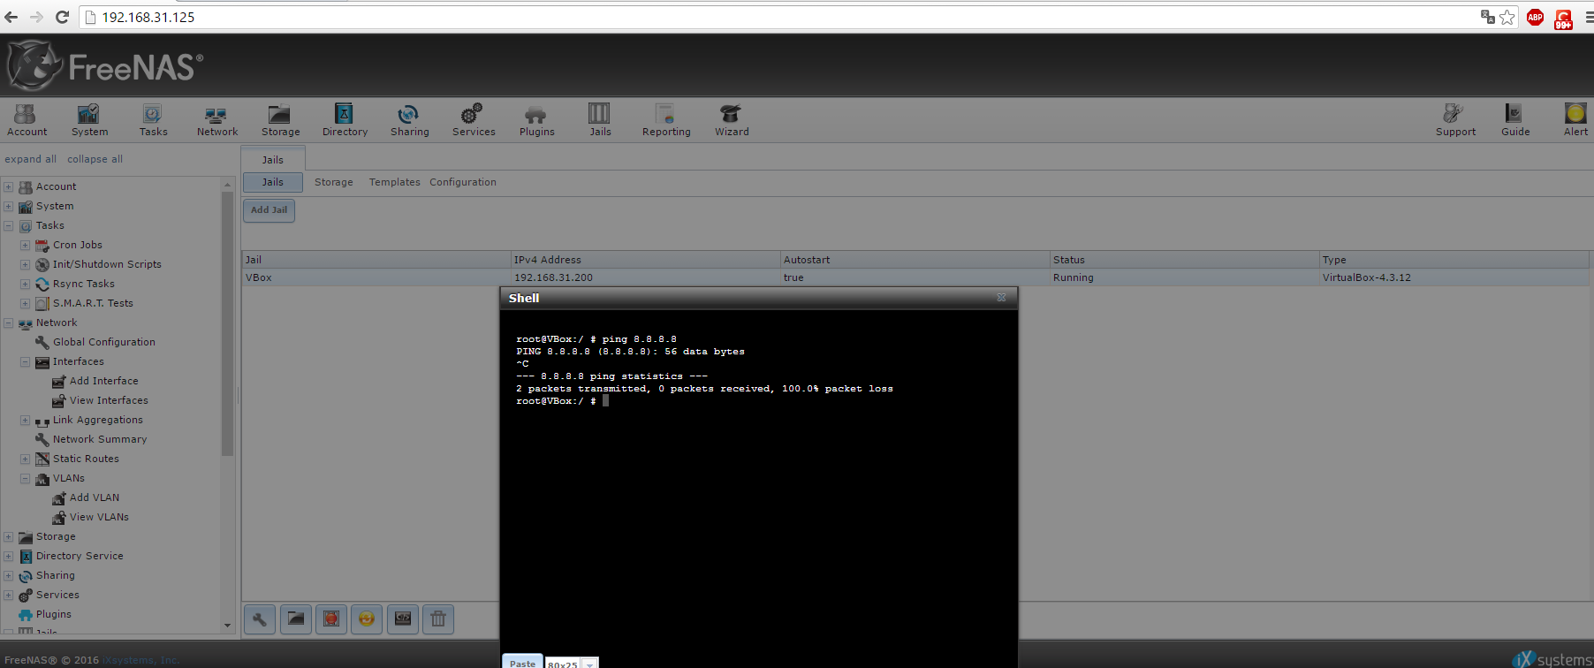The width and height of the screenshot is (1594, 668).
Task: Open System settings in the top toolbar
Action: (89, 120)
